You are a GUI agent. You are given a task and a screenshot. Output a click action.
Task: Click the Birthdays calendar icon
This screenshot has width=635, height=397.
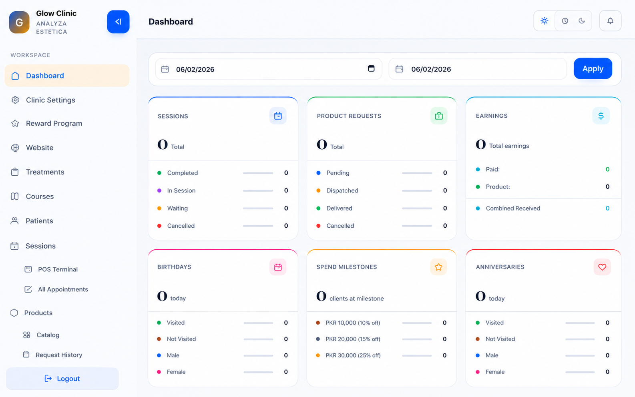pyautogui.click(x=278, y=267)
